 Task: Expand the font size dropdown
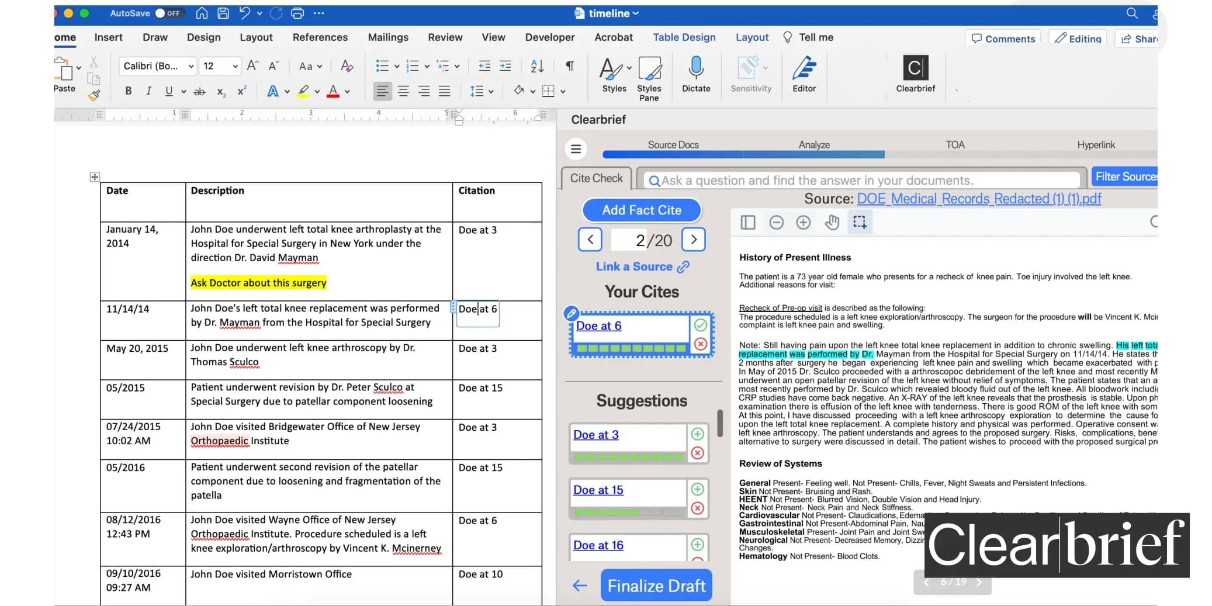[235, 66]
